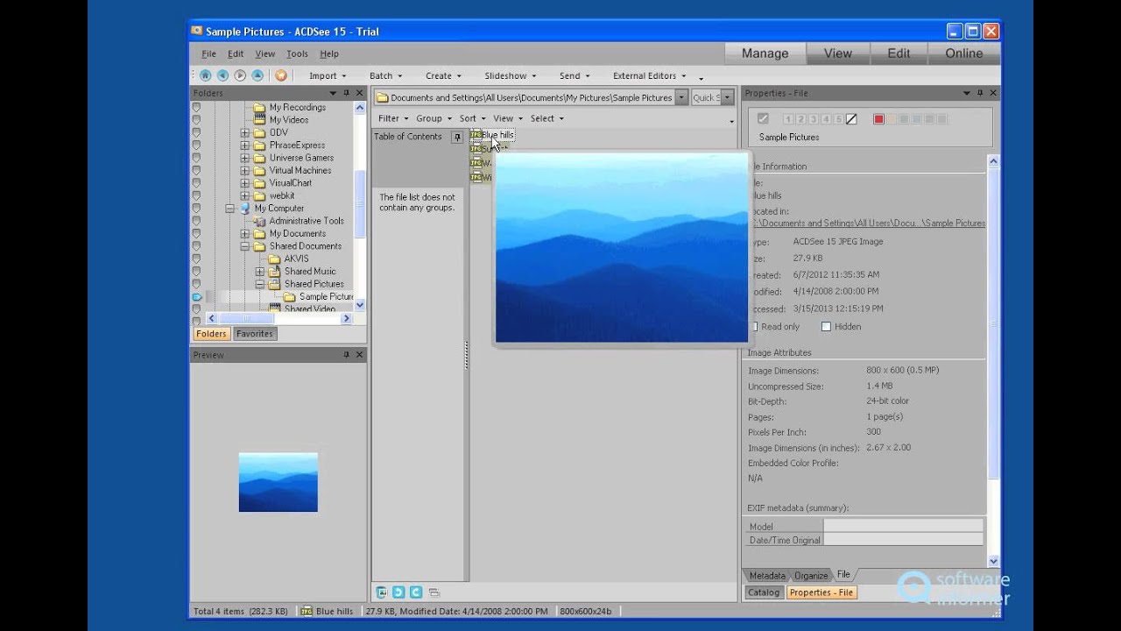
Task: Close the Properties - File pane
Action: [993, 93]
